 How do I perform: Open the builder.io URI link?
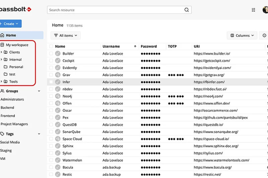coord(212,53)
